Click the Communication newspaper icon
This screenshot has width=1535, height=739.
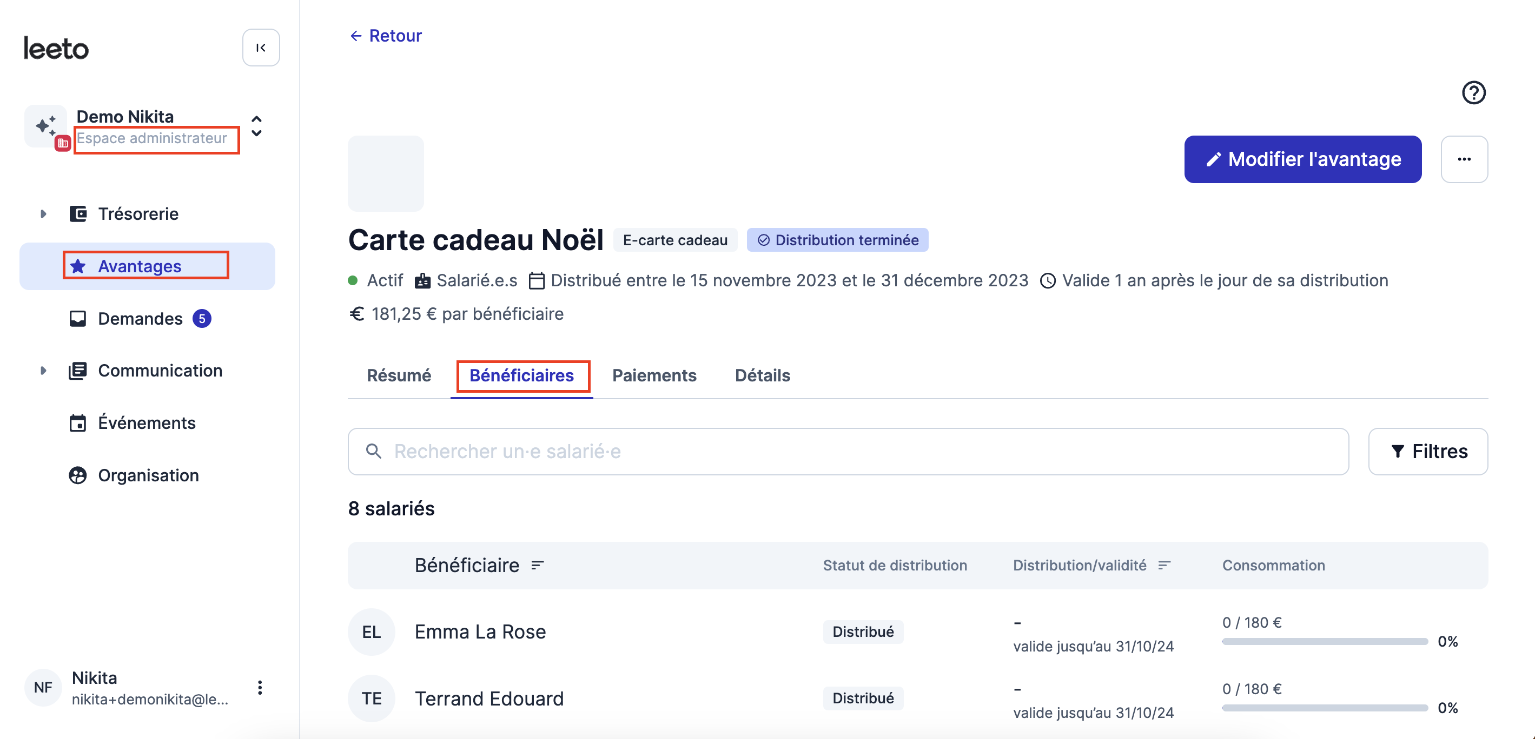coord(78,371)
